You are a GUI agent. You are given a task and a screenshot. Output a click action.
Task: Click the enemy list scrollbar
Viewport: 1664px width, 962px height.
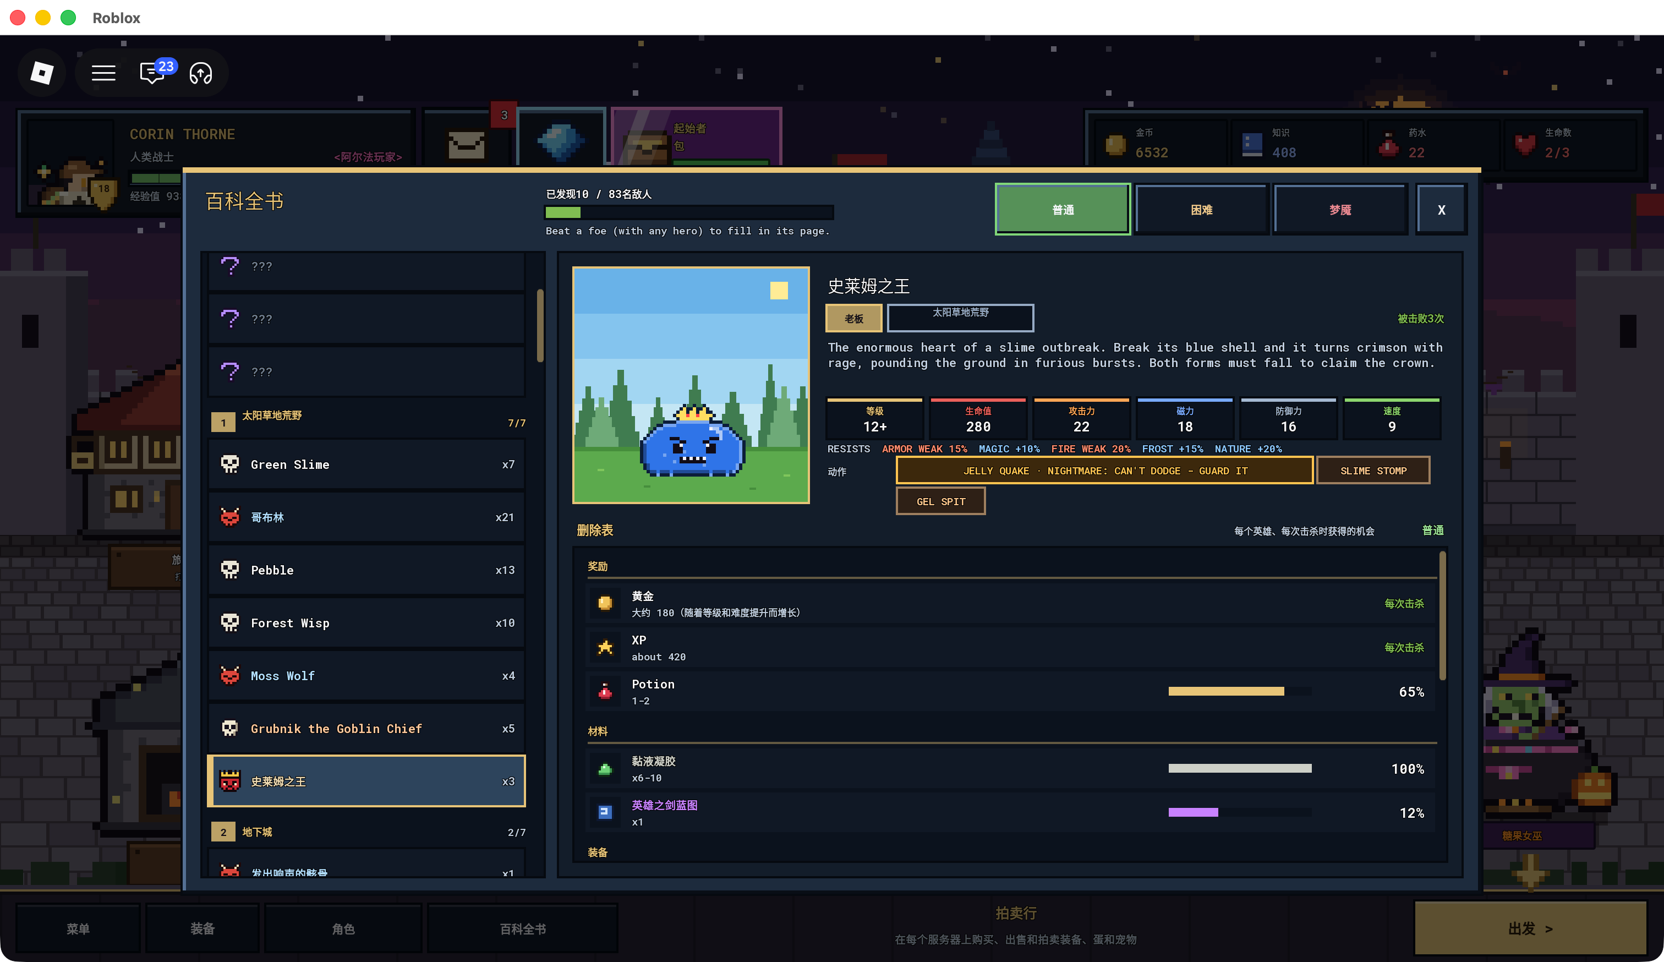click(x=539, y=325)
